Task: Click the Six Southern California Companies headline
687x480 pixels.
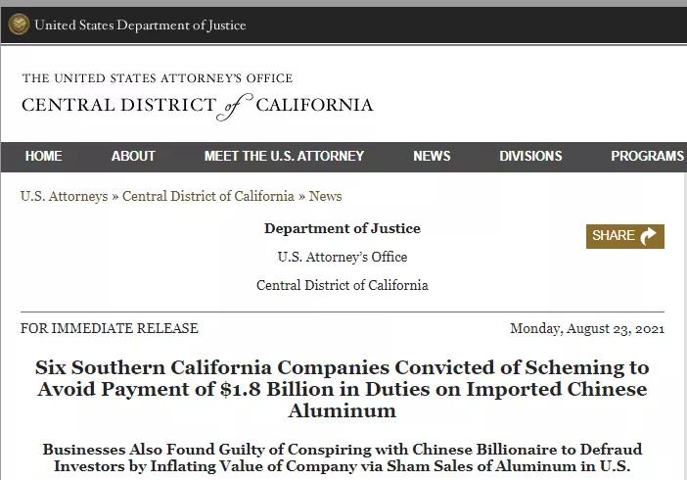Action: (343, 389)
